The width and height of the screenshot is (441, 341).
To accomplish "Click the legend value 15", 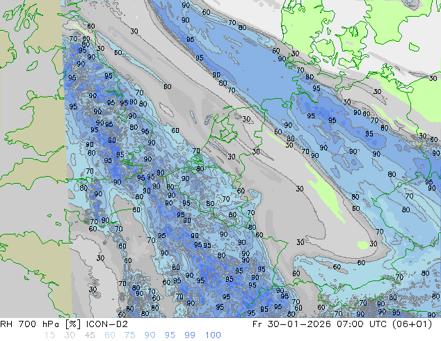I will tap(49, 335).
